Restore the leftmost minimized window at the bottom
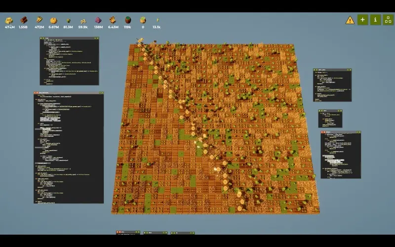 click(x=127, y=232)
